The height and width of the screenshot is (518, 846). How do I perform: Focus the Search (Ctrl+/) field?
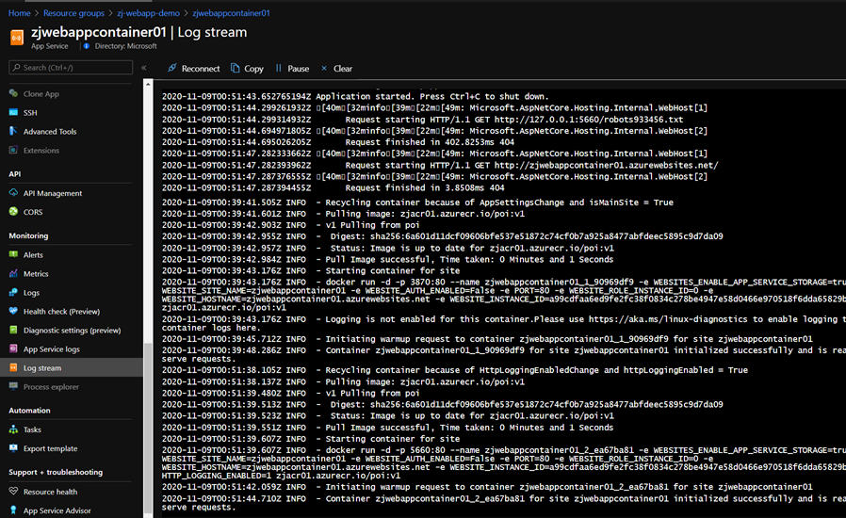click(x=71, y=68)
